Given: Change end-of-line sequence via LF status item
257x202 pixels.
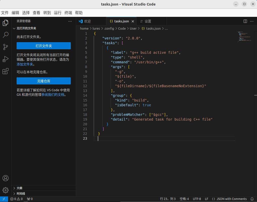Looking at the screenshot, I should point(207,199).
